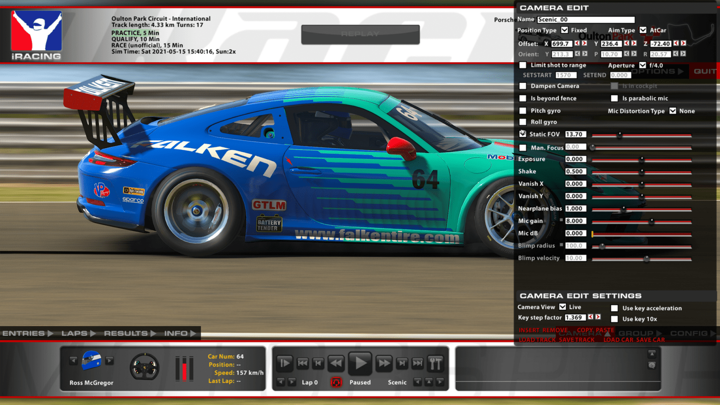Image resolution: width=720 pixels, height=405 pixels.
Task: Click the red headset live icon
Action: [x=336, y=382]
